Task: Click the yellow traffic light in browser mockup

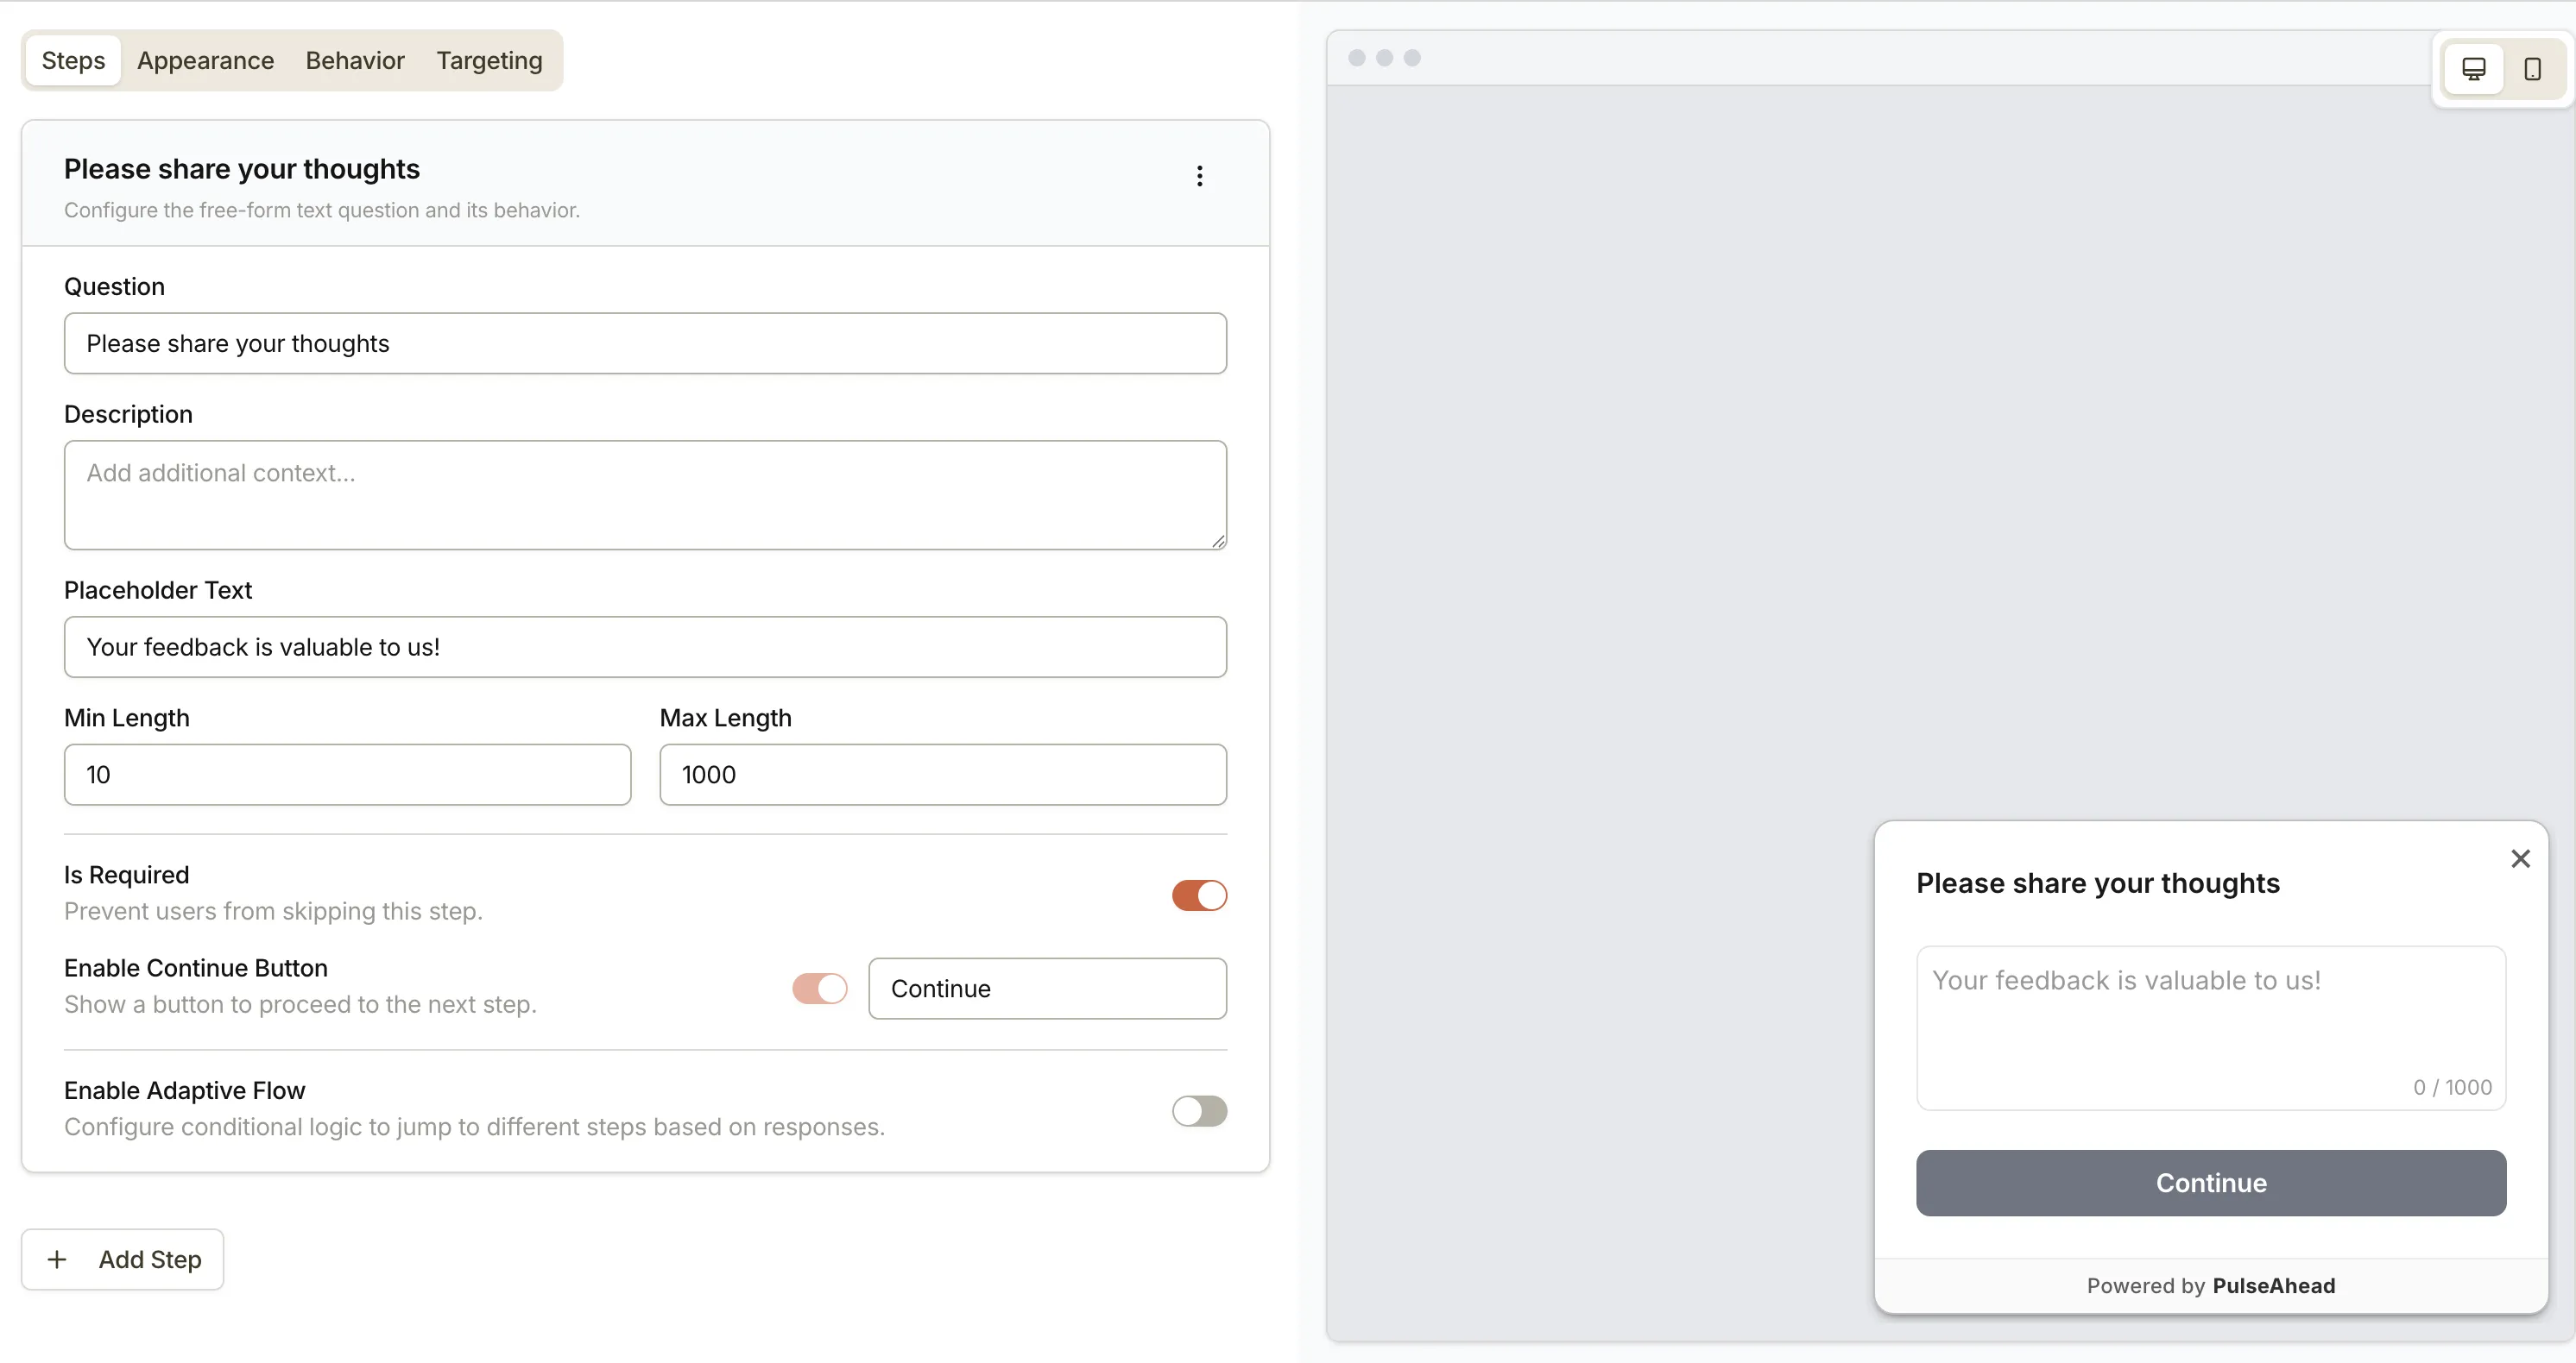Action: click(x=1384, y=58)
